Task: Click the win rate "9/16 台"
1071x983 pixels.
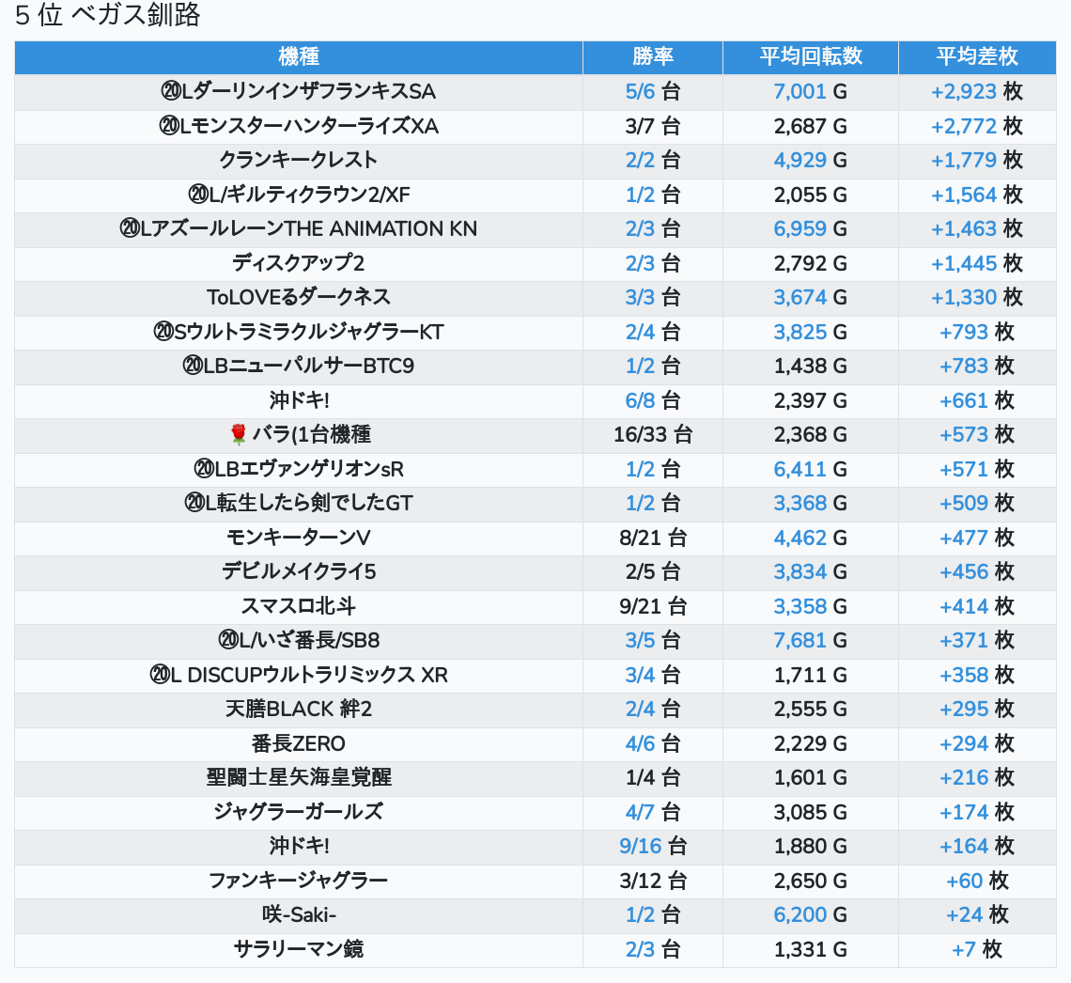Action: click(x=653, y=847)
